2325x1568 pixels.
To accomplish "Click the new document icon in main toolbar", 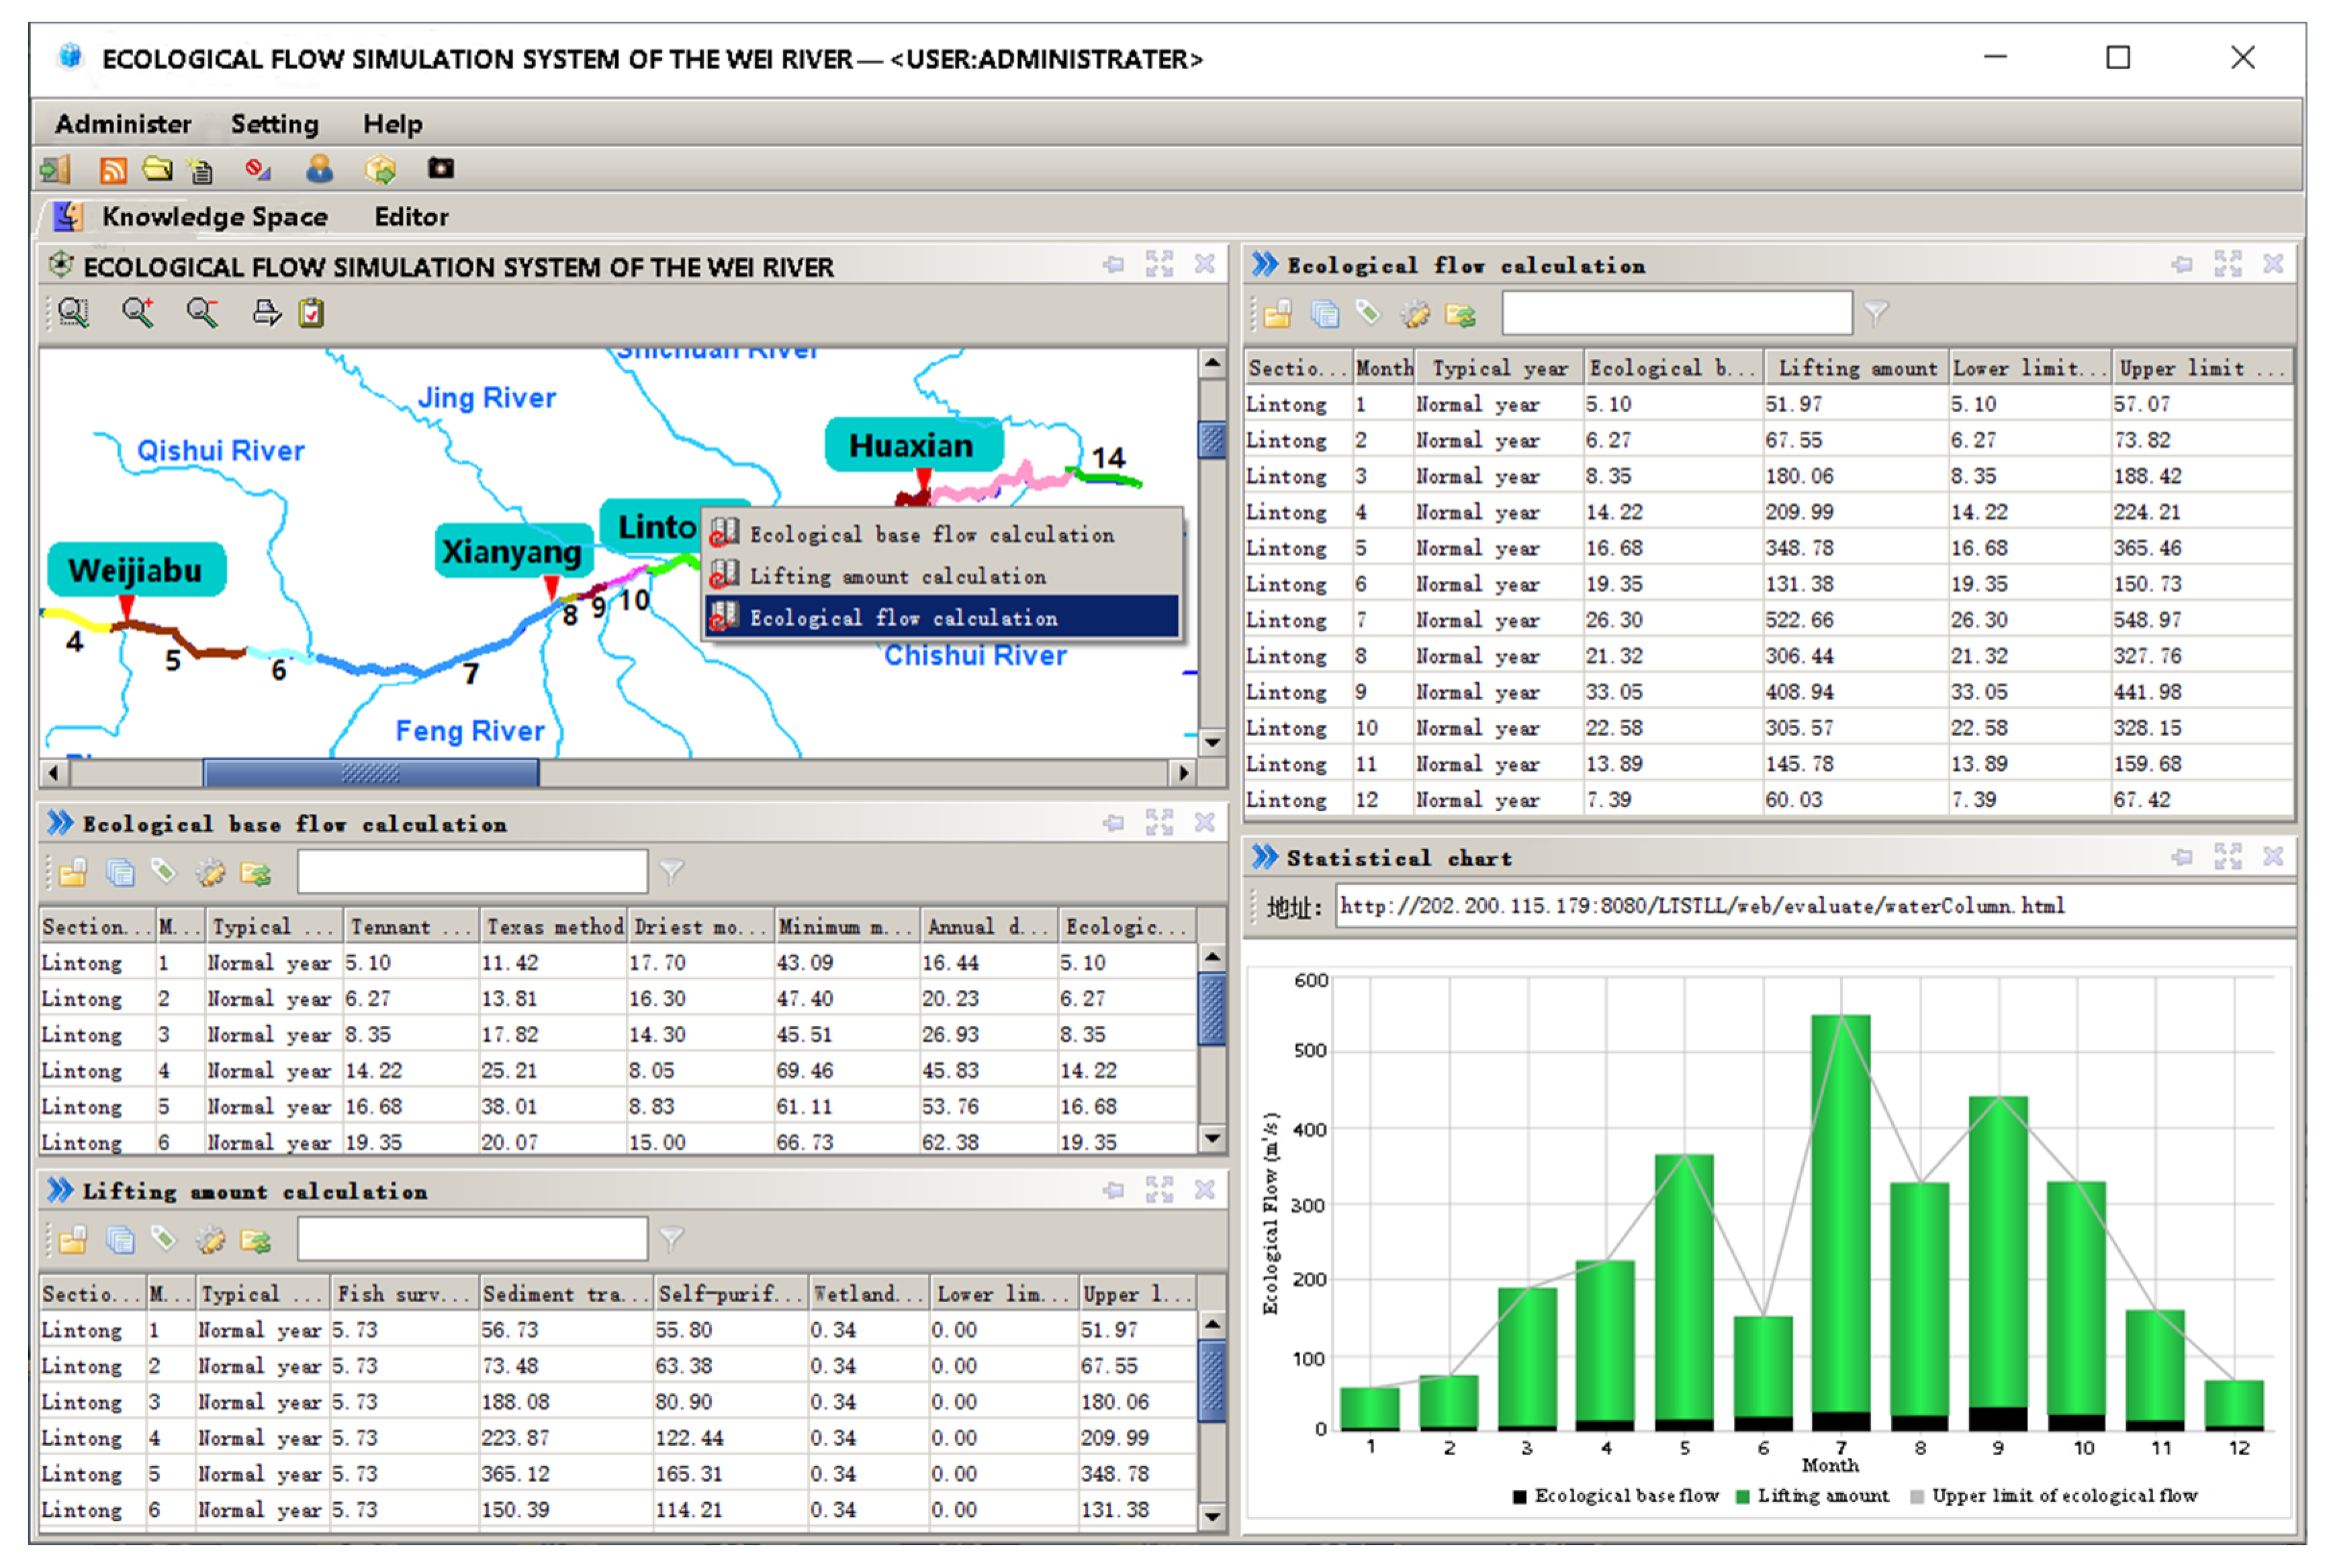I will (x=201, y=171).
